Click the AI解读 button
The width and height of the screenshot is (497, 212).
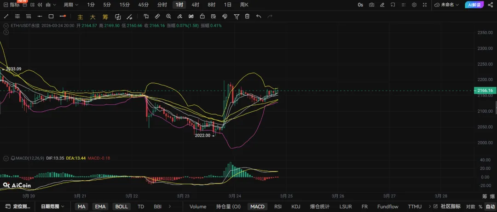[x=474, y=5]
